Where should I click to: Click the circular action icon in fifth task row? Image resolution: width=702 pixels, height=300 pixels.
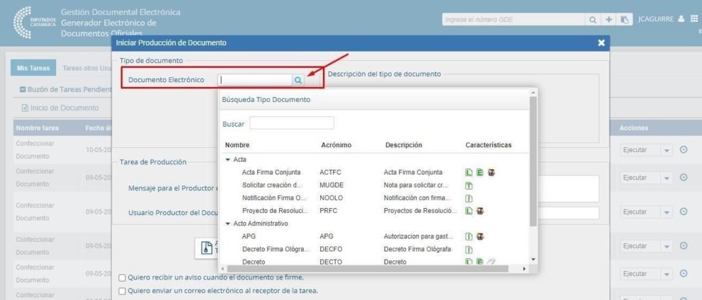[683, 273]
